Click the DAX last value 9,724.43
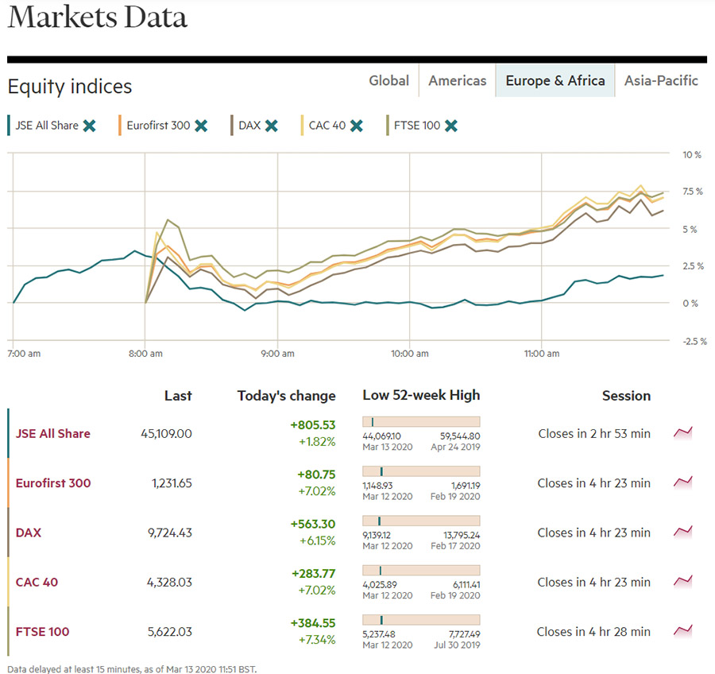The width and height of the screenshot is (715, 674). (170, 533)
